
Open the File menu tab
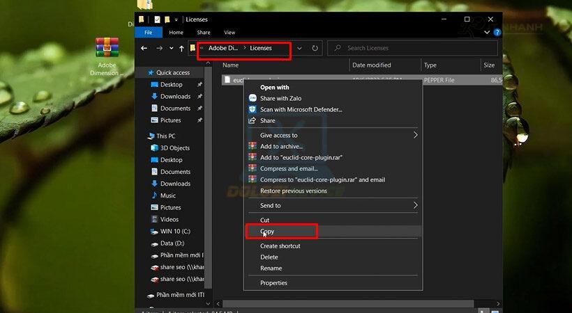(x=149, y=32)
